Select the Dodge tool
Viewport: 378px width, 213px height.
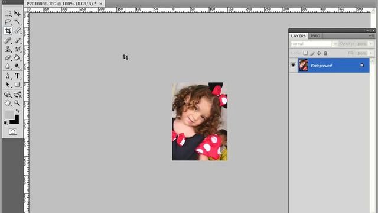[17, 66]
